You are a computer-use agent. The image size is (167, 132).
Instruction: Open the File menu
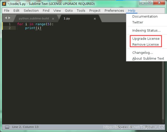[7, 11]
